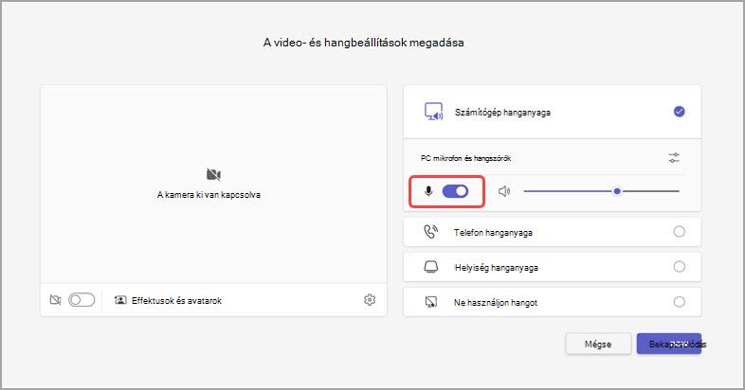Adjust the speaker volume slider handle
Screen dimensions: 745x390
(617, 191)
